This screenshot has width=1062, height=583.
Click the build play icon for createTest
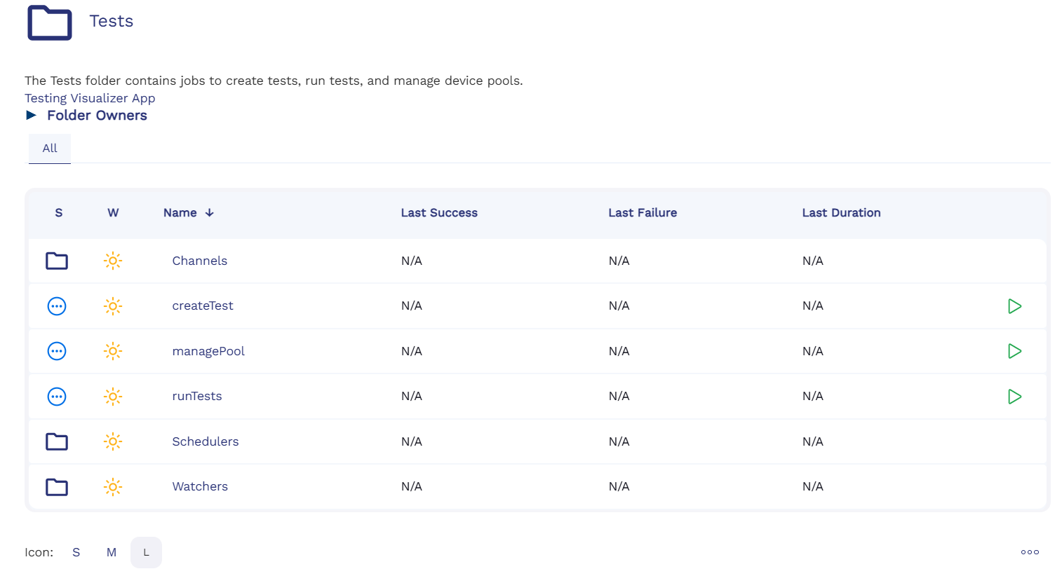1014,306
